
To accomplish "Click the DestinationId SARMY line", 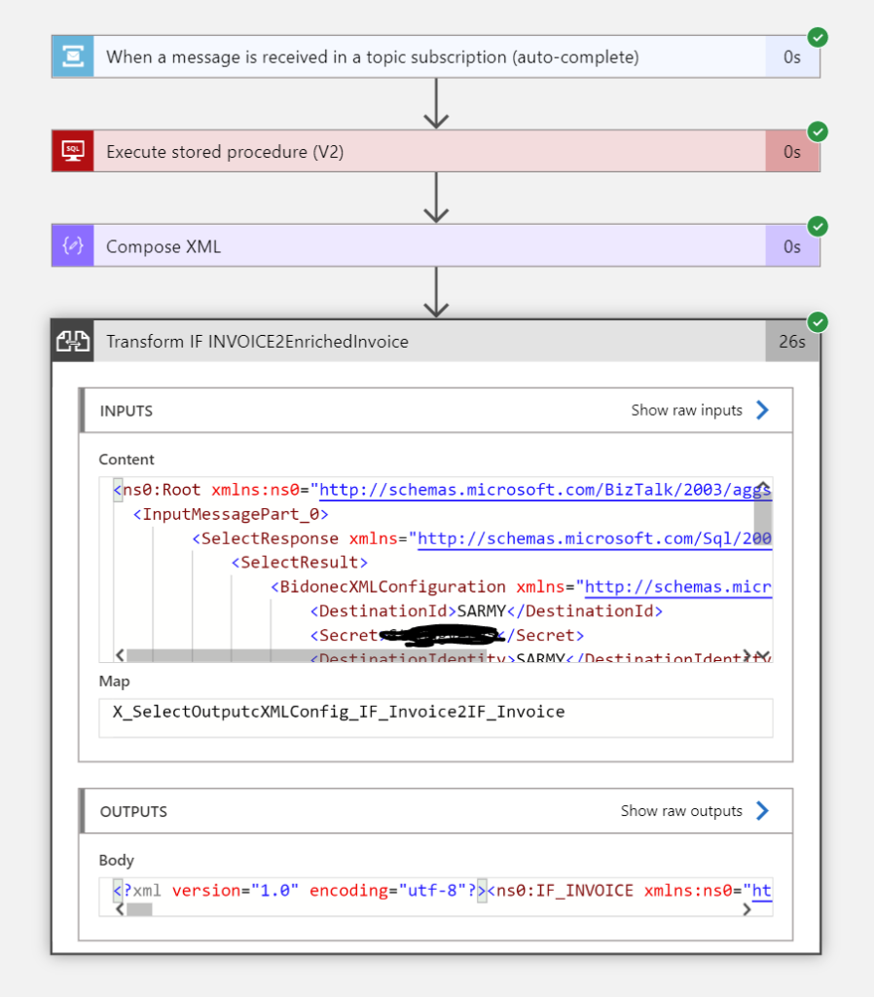I will click(487, 611).
